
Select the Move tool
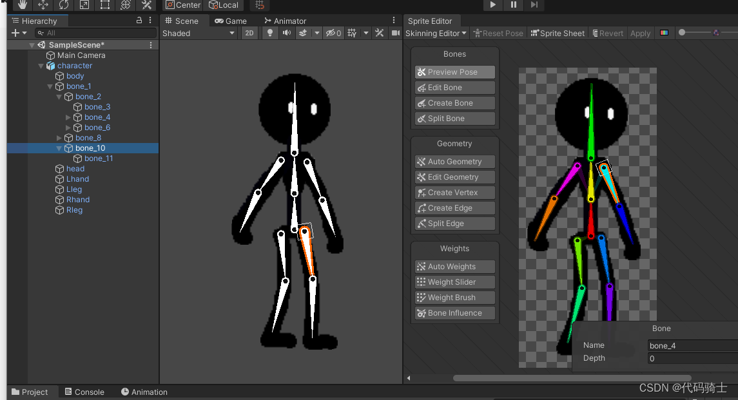coord(43,5)
